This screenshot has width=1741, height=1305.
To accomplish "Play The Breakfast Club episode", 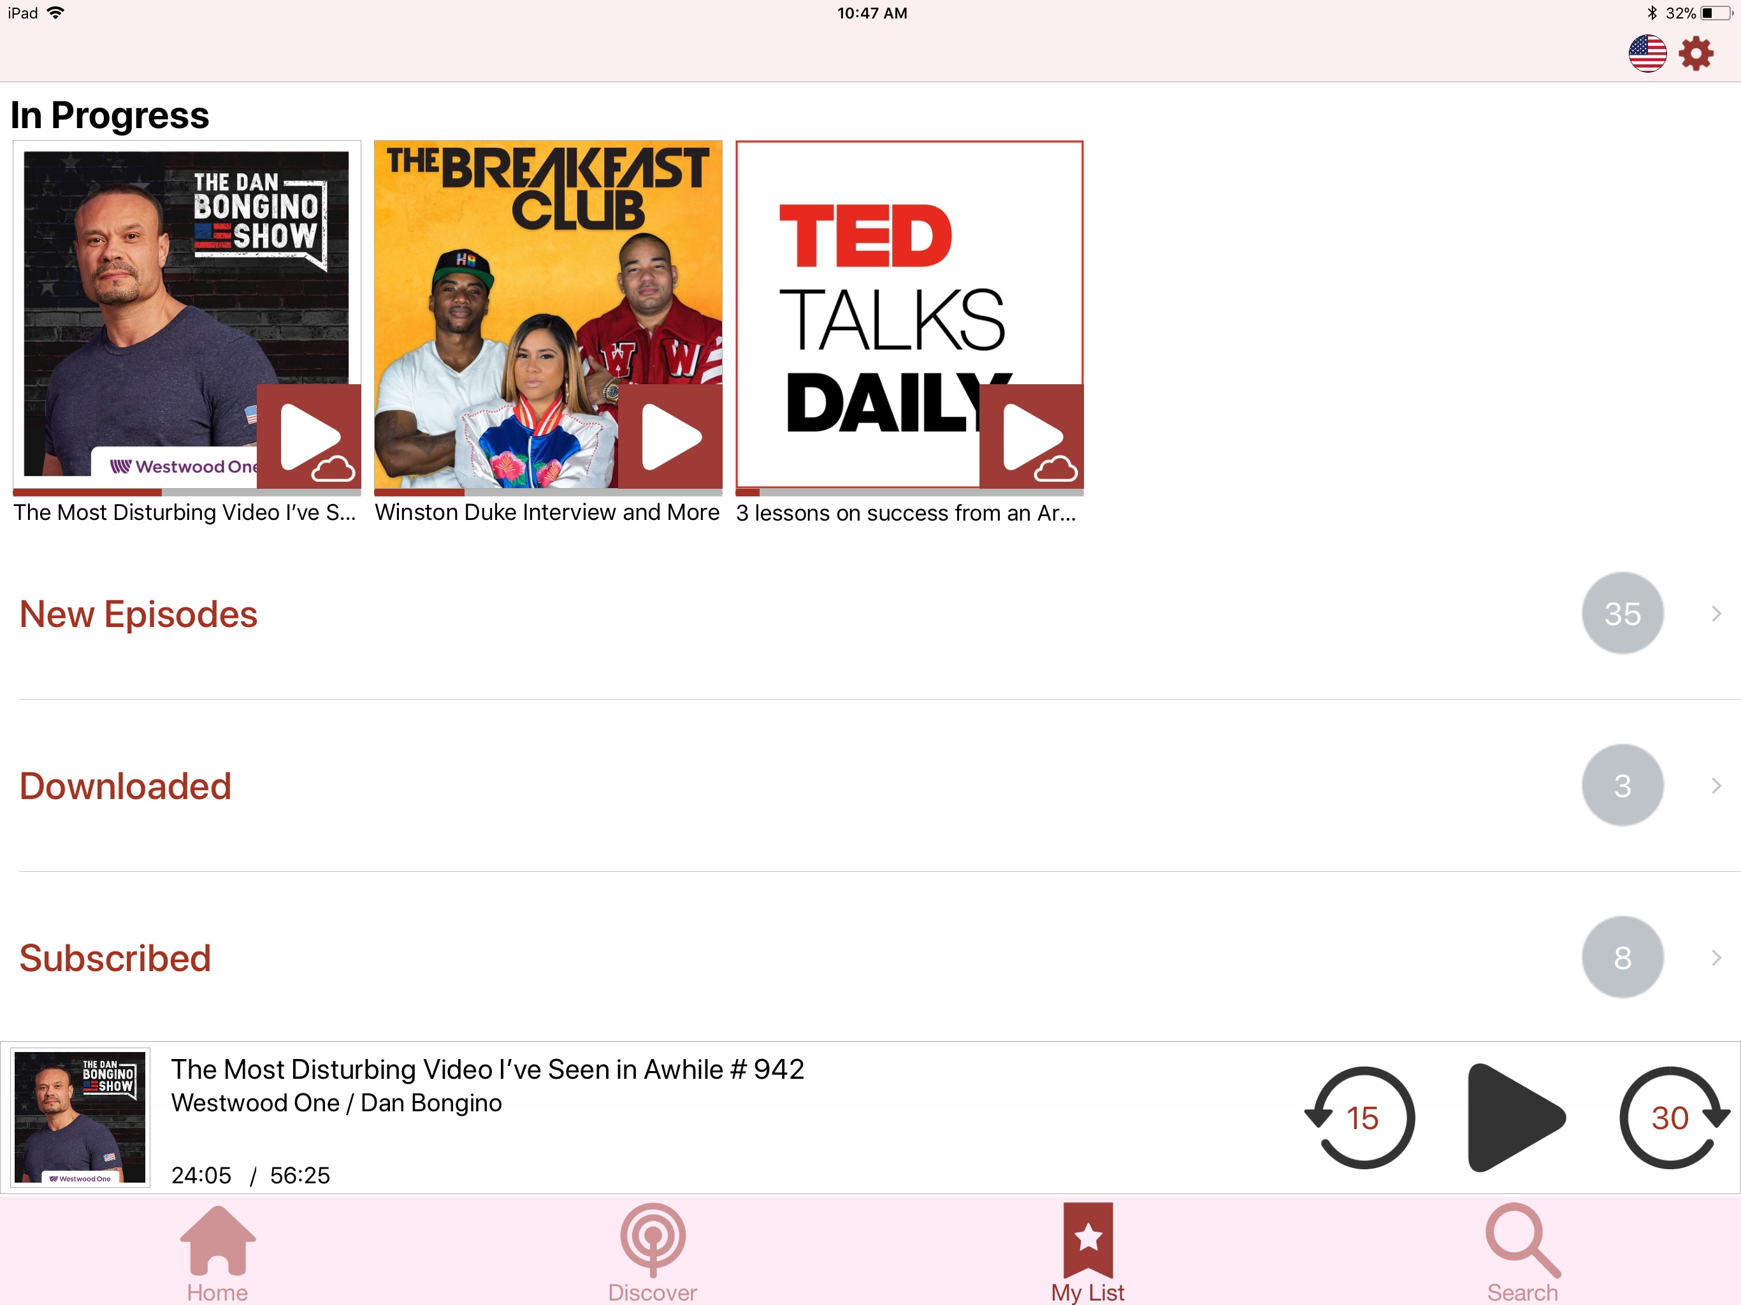I will (670, 437).
